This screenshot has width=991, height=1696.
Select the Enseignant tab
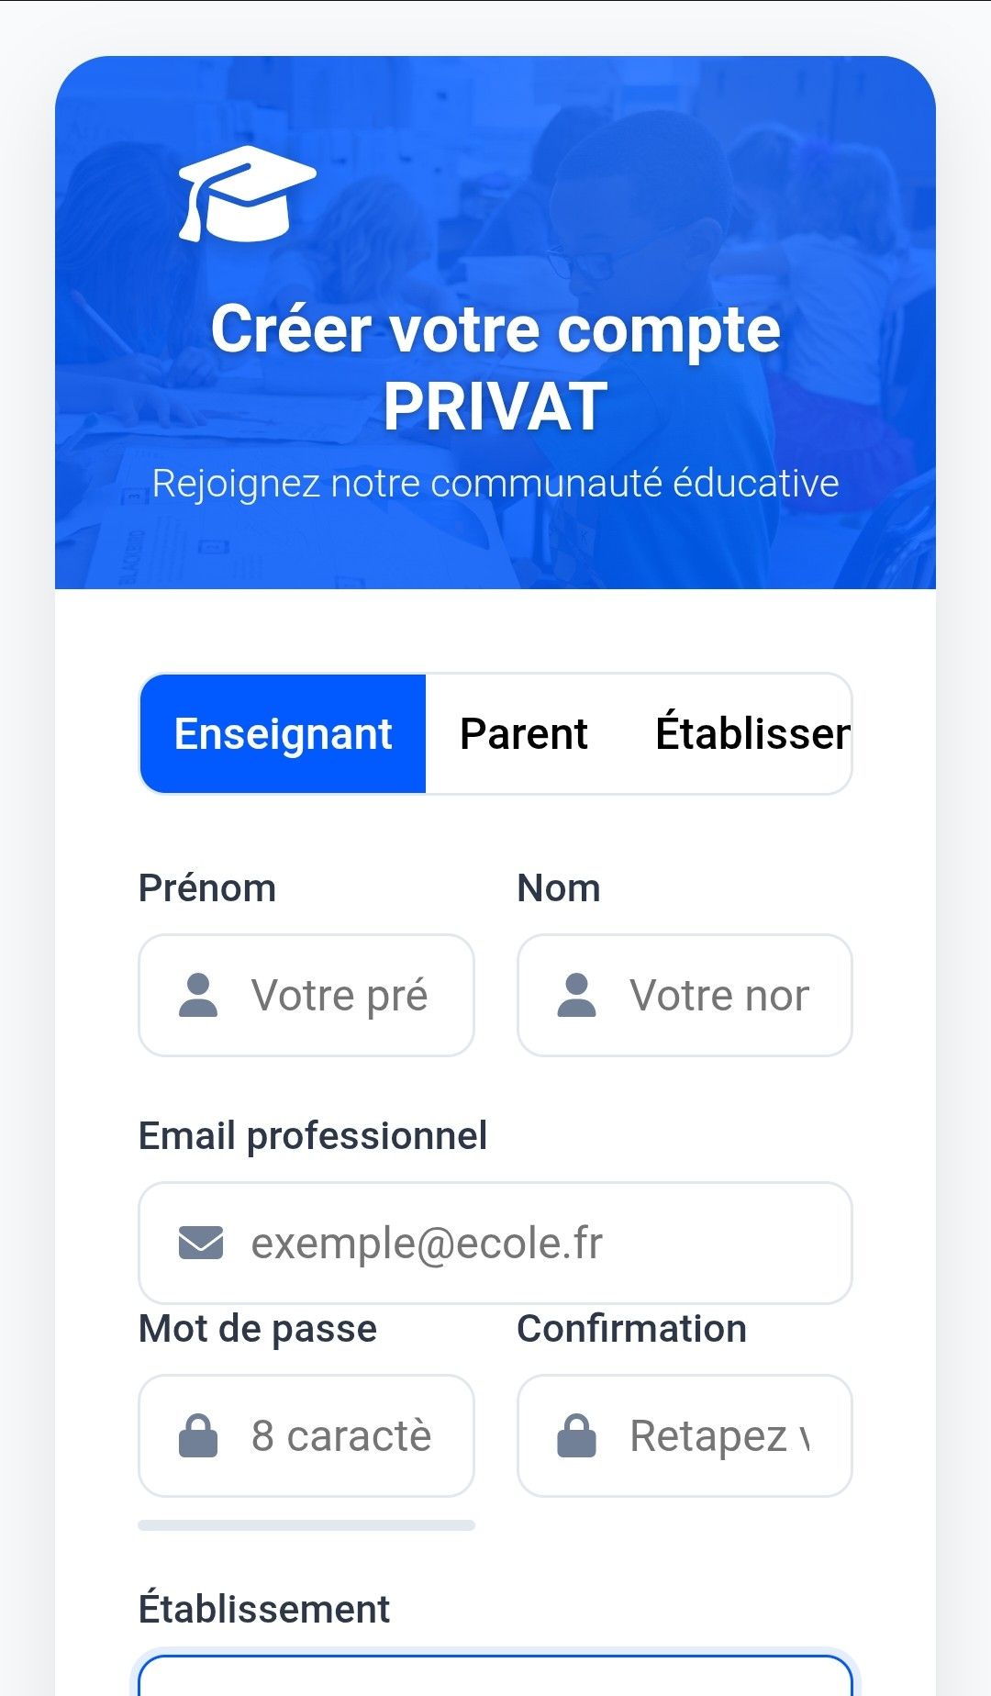(x=284, y=734)
